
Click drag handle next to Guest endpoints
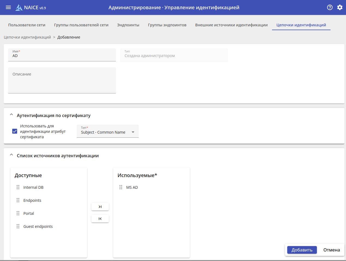click(18, 226)
